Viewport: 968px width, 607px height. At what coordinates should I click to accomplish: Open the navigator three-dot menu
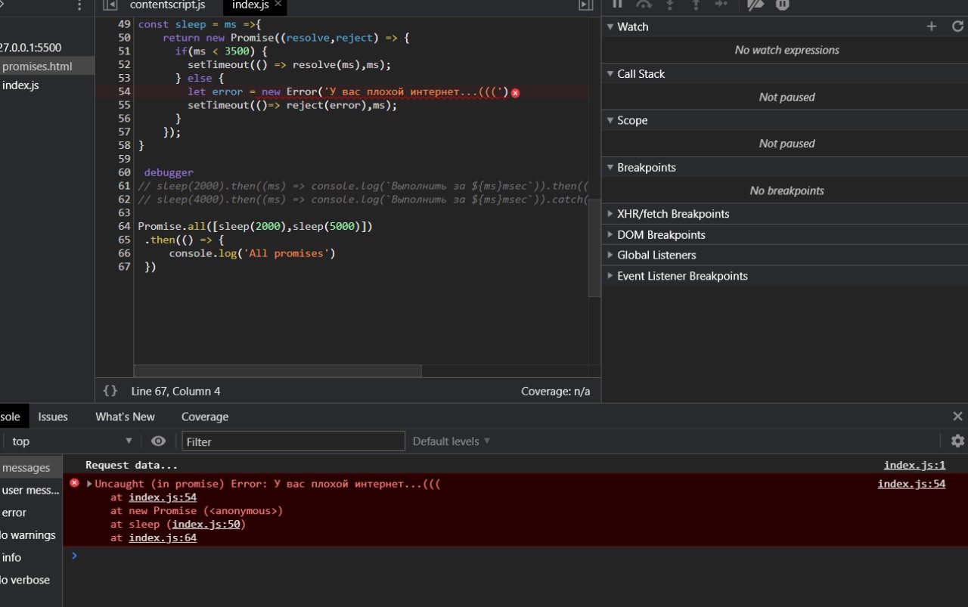click(79, 5)
